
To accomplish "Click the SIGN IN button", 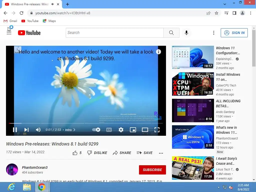I will [234, 33].
